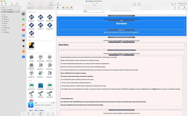Click the Partial button in Stacks toolbar
This screenshot has width=188, height=116.
(x=63, y=8)
